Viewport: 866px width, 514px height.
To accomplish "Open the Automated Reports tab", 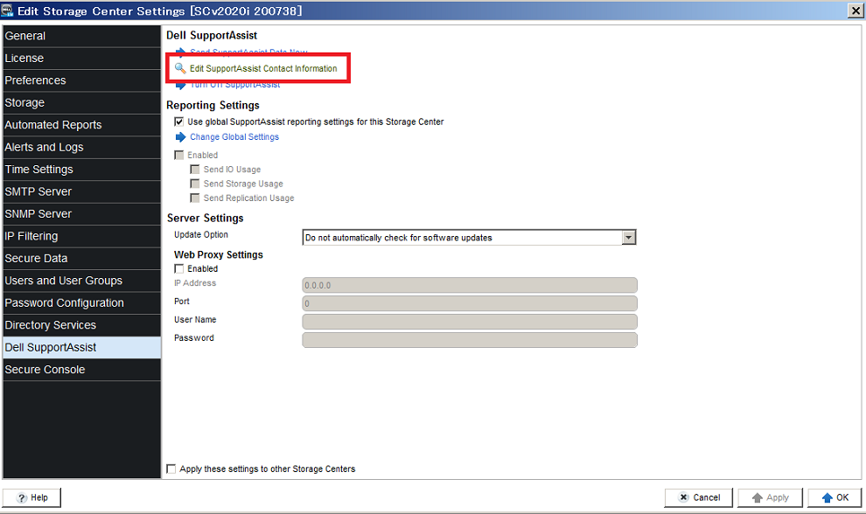I will 81,125.
